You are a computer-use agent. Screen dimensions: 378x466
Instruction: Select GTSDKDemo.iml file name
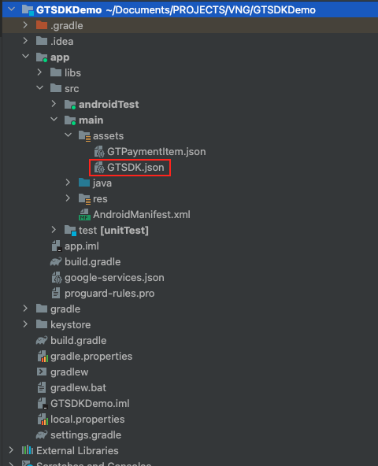click(90, 403)
